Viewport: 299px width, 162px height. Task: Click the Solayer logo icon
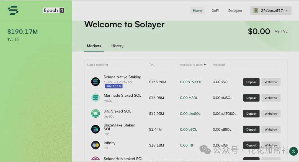click(13, 10)
